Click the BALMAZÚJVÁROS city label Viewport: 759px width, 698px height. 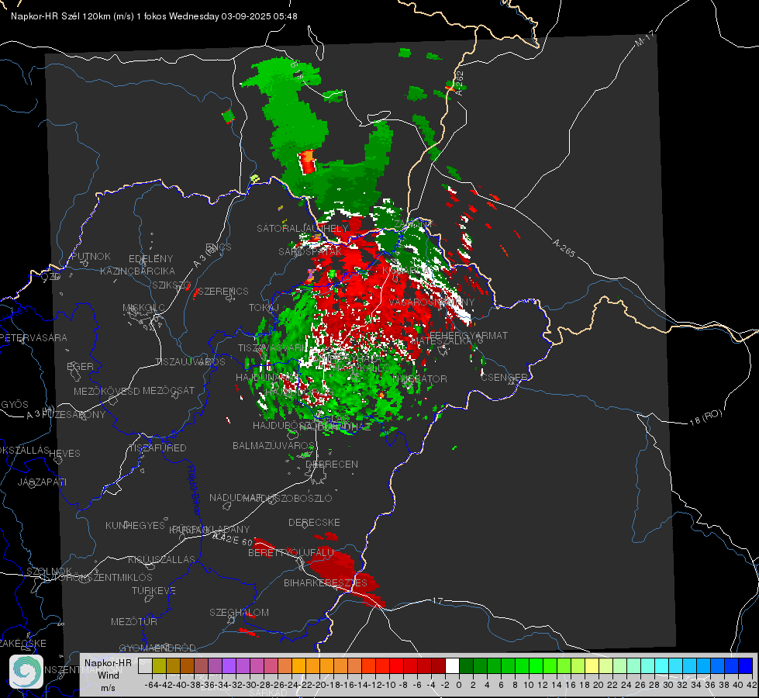pyautogui.click(x=274, y=446)
